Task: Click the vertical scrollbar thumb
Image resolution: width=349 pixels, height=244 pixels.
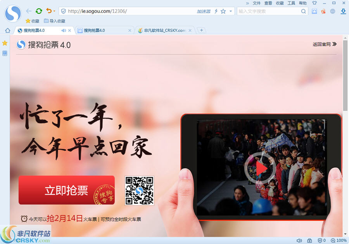Action: pos(345,76)
